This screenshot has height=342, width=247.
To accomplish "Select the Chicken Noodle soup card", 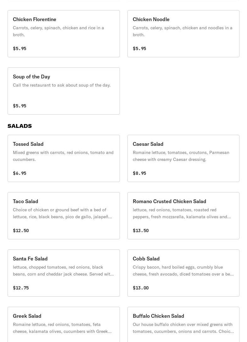I will pyautogui.click(x=183, y=34).
